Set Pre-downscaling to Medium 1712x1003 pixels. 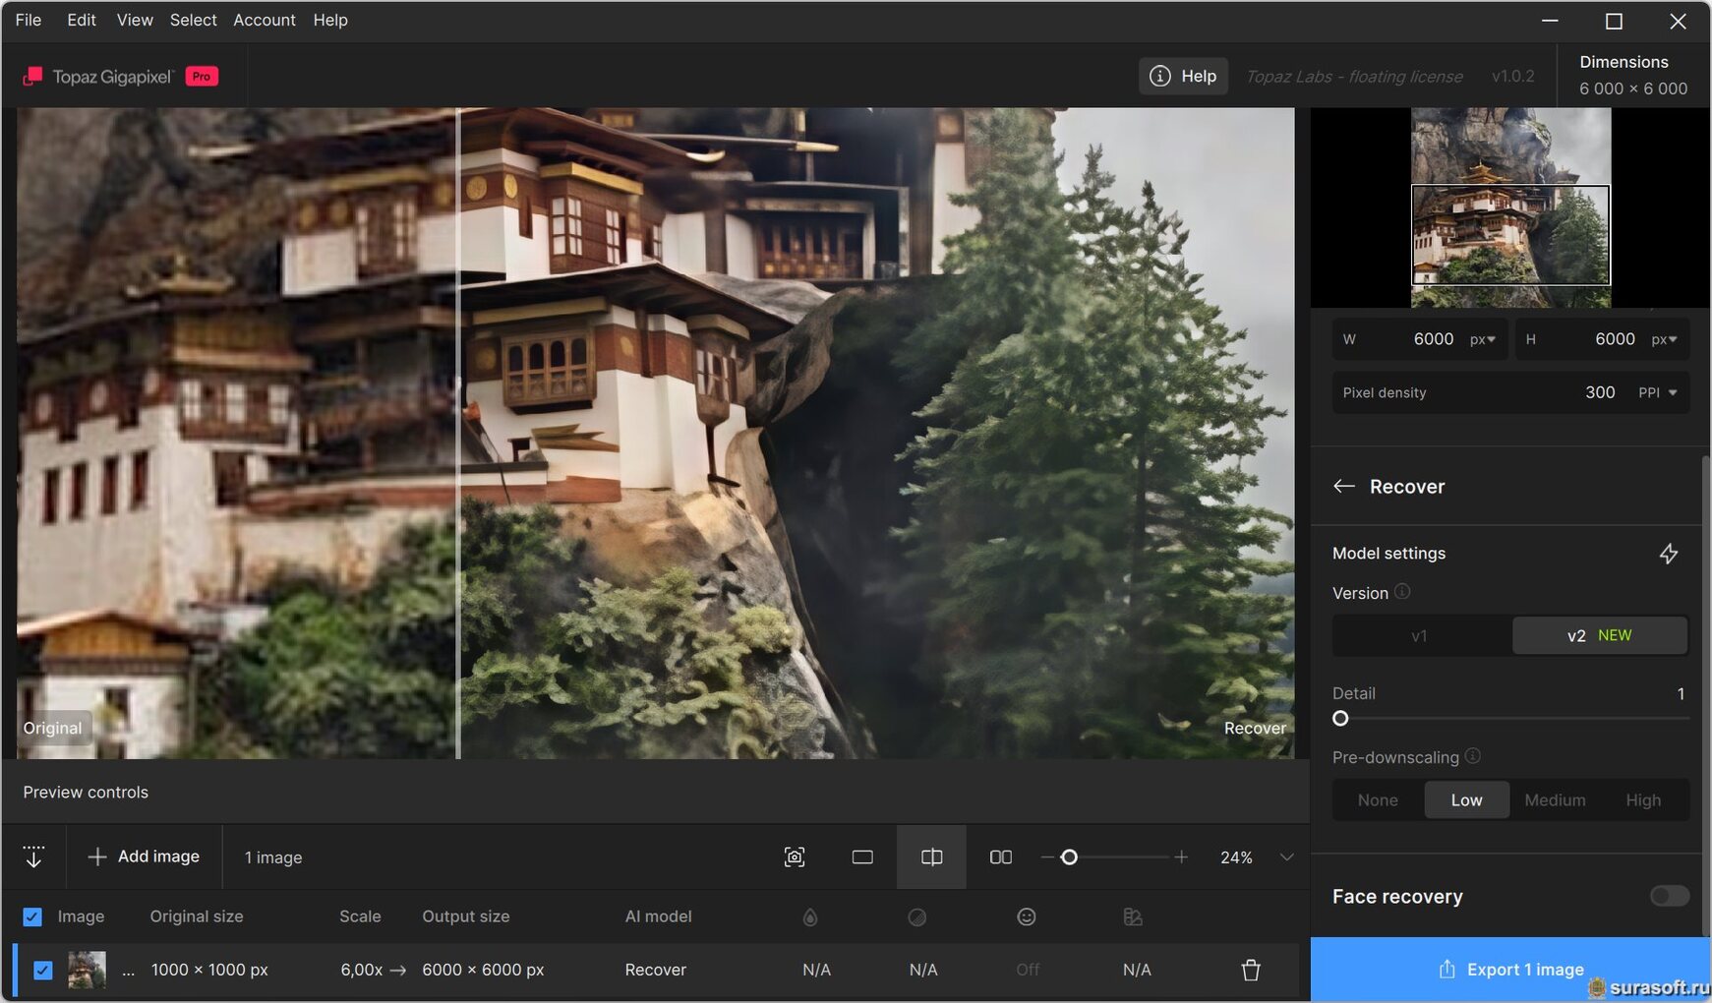tap(1554, 800)
